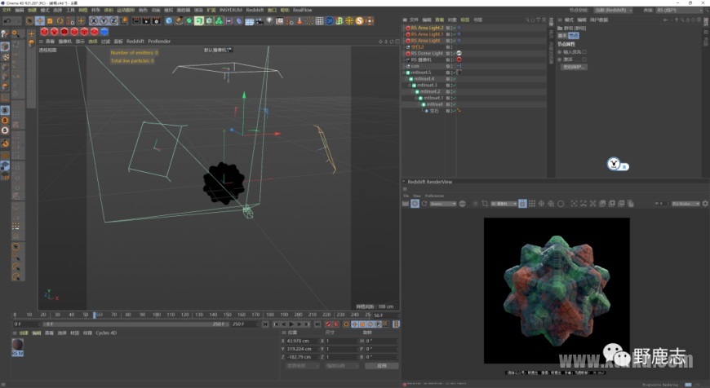The image size is (710, 388).
Task: Click the first red Redshift toolbar icon
Action: pyautogui.click(x=44, y=32)
